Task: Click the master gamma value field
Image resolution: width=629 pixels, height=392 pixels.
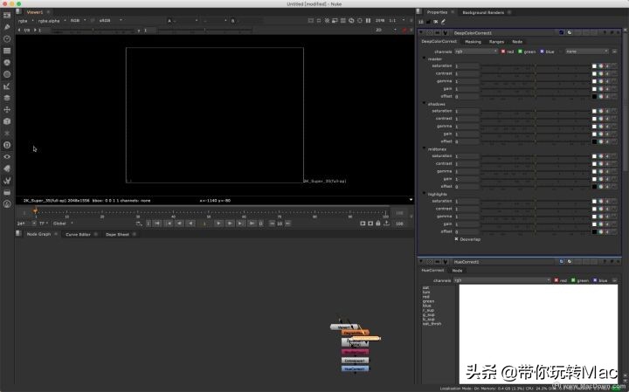Action: point(467,81)
